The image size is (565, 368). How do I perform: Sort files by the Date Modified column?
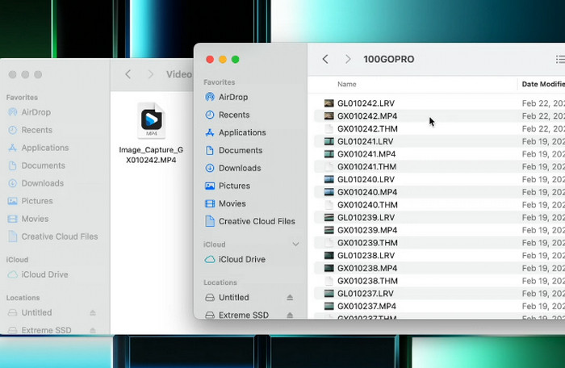[543, 84]
